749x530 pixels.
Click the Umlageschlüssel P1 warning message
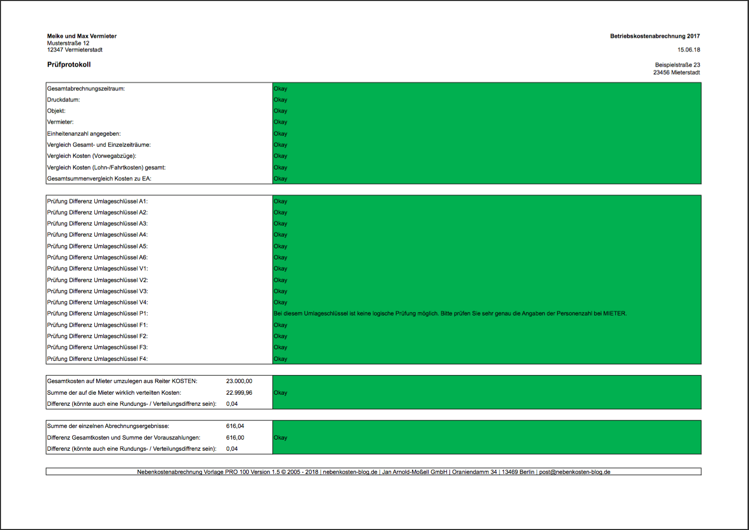[450, 313]
